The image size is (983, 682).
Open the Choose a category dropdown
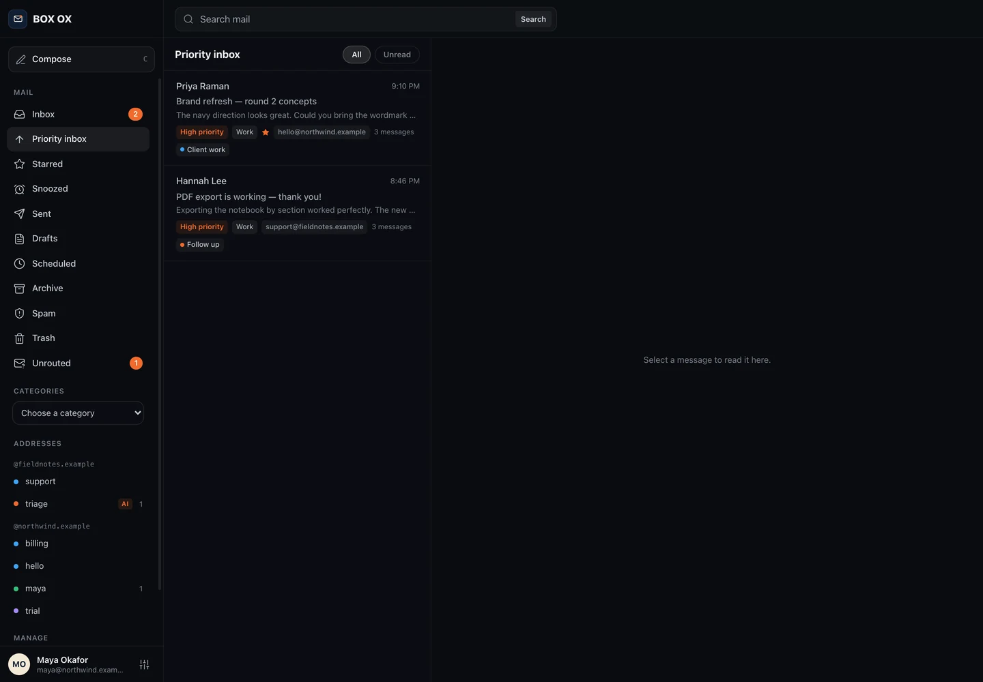point(79,413)
